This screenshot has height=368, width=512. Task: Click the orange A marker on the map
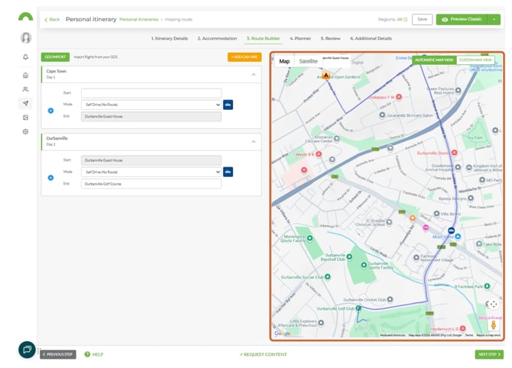(x=326, y=76)
